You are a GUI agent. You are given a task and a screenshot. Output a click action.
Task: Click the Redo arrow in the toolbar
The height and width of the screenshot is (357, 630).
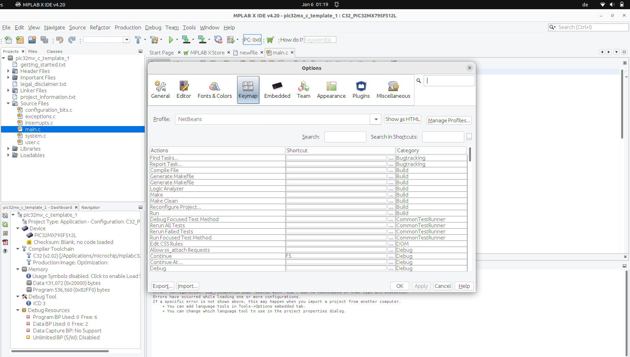72,40
